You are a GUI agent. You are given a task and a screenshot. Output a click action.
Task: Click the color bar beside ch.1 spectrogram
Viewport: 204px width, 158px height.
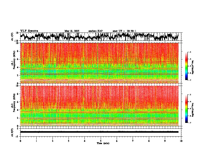pos(186,66)
